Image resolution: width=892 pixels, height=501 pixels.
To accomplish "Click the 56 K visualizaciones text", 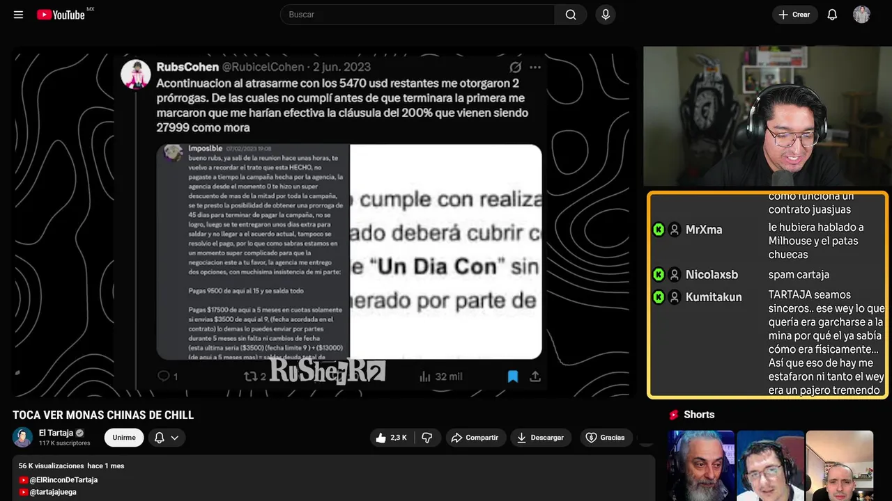I will pyautogui.click(x=52, y=466).
